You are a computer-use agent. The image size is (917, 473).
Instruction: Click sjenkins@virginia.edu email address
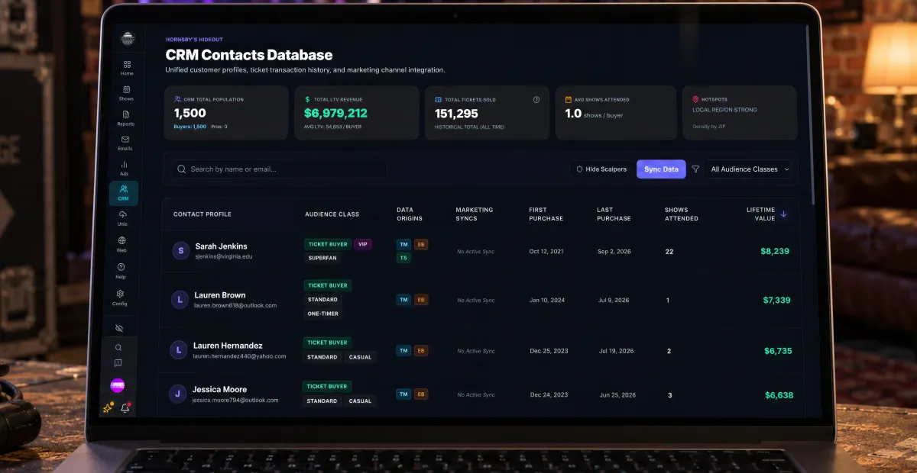[224, 257]
